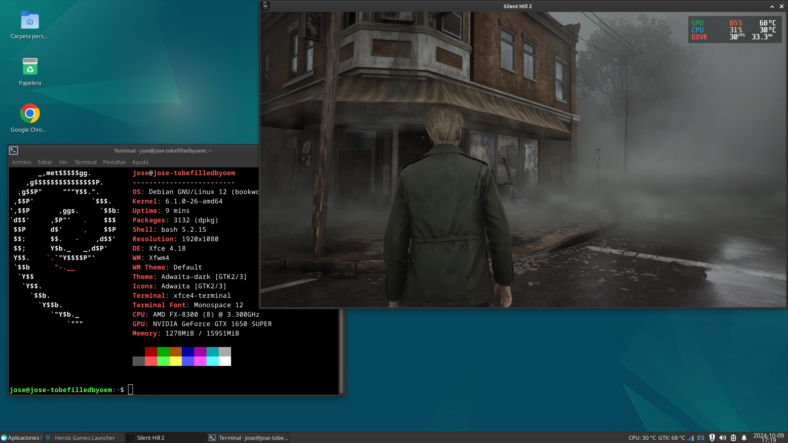Click the white swatch in neofetch palette
This screenshot has height=443, width=788.
pos(225,361)
